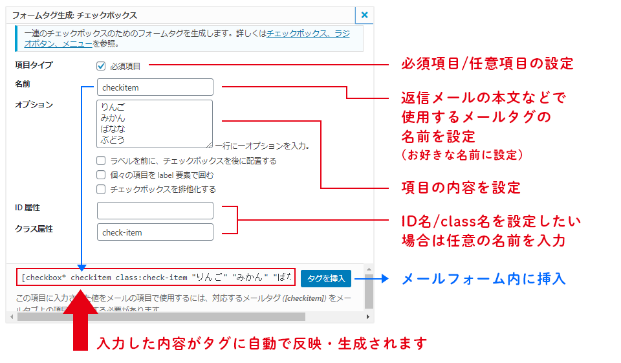Click the horizontal scrollbar right arrow

pyautogui.click(x=369, y=317)
